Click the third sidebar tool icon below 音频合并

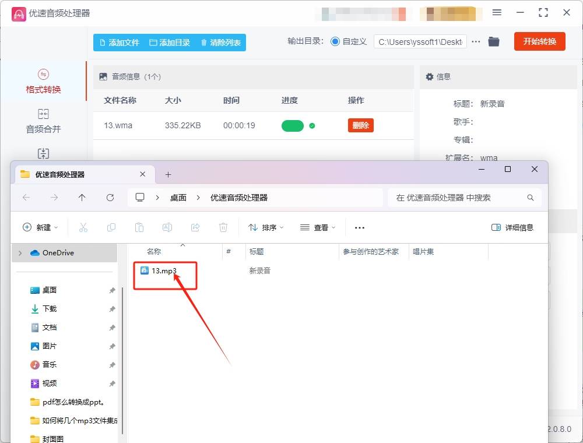[x=43, y=153]
